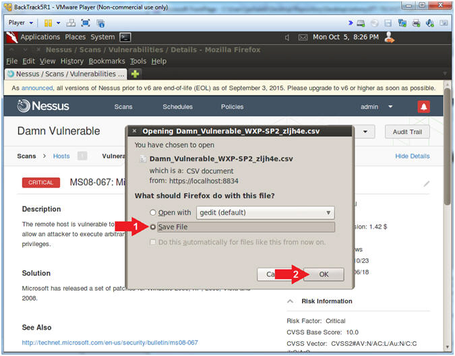455x356 pixels.
Task: Check 'Do this automatically for files like this'
Action: tap(152, 242)
